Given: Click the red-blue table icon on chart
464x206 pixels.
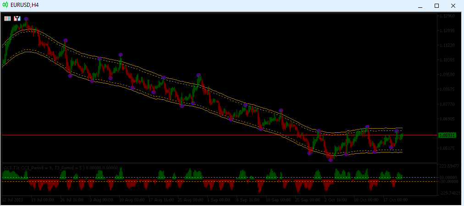Looking at the screenshot, I should point(7,18).
